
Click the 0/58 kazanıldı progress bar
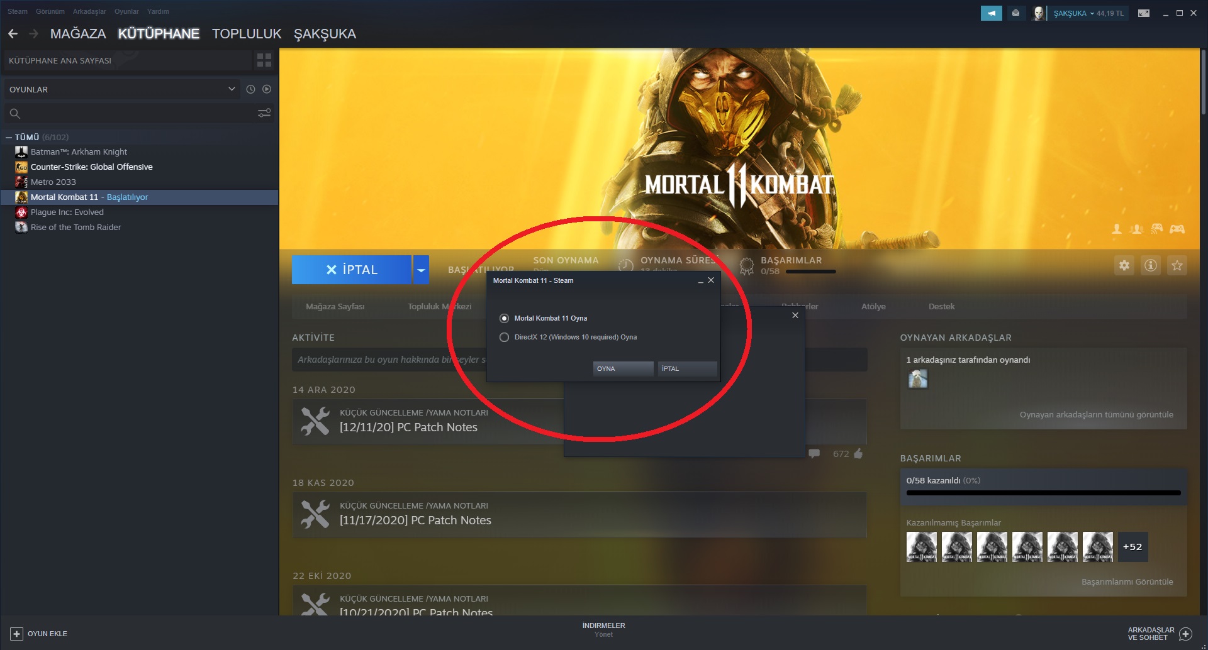click(1043, 493)
